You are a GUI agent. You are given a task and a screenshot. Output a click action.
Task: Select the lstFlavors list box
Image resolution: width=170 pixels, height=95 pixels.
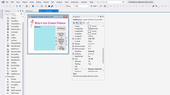click(x=45, y=38)
